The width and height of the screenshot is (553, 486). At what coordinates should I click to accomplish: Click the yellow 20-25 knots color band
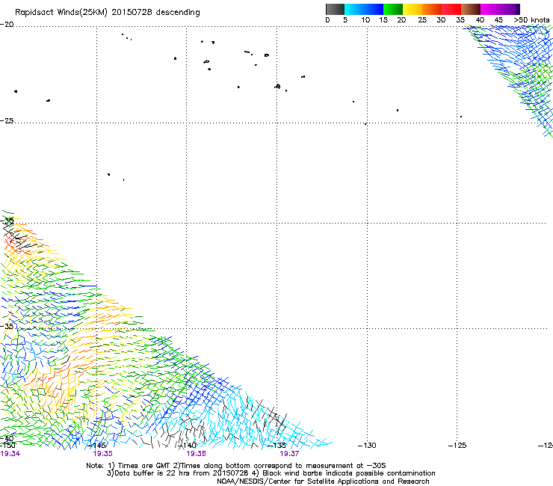tap(413, 9)
